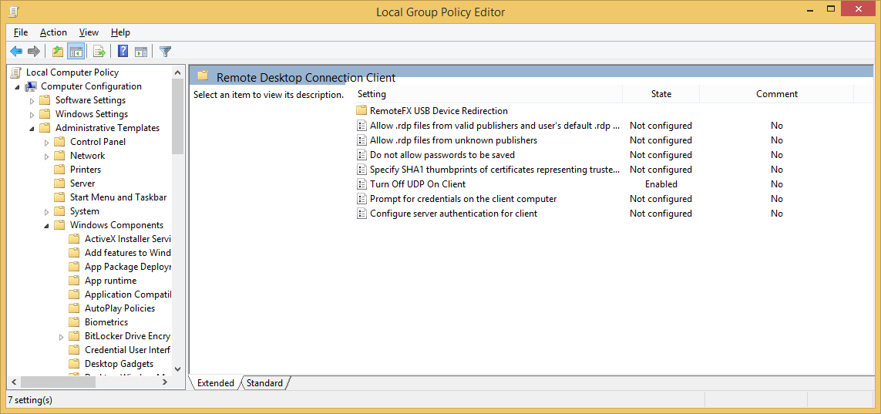Viewport: 881px width, 414px height.
Task: Select the Server folder in tree
Action: click(x=82, y=183)
